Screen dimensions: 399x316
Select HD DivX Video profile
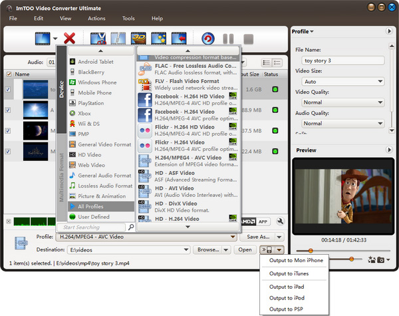[x=188, y=206]
